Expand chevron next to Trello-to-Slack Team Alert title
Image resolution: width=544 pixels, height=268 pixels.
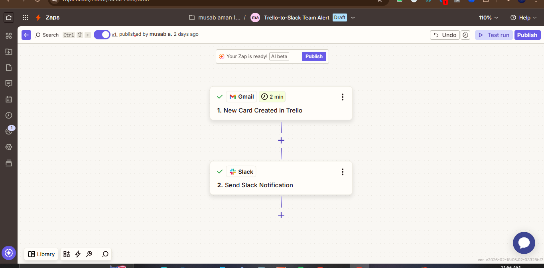point(353,17)
